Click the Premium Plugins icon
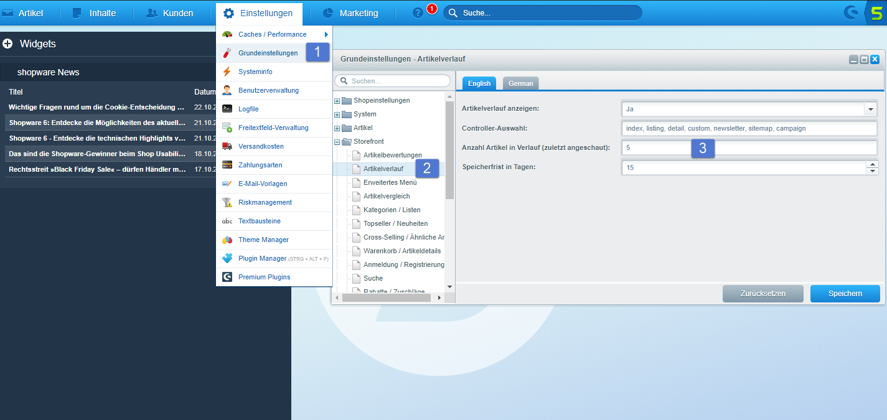The image size is (887, 420). tap(227, 277)
